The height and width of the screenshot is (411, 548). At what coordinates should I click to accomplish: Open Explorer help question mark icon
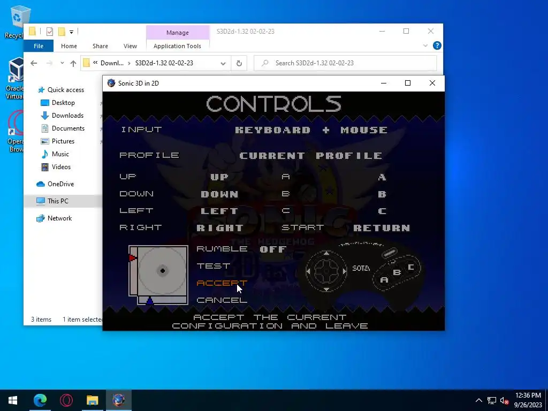pos(437,46)
